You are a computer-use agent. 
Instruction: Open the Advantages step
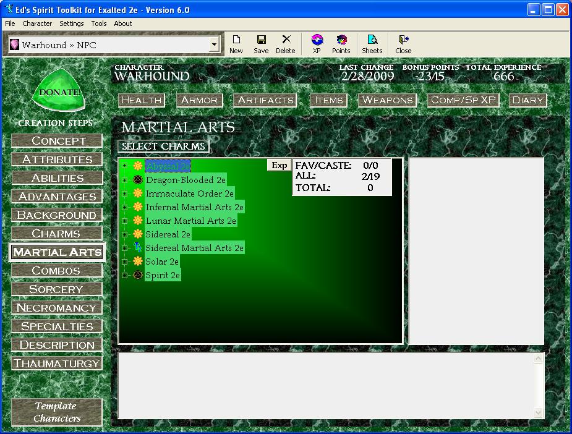pyautogui.click(x=57, y=197)
